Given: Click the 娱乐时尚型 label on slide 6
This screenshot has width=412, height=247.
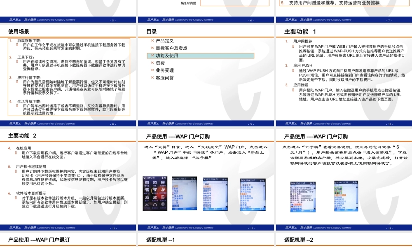Looking at the screenshot, I should [x=188, y=3].
